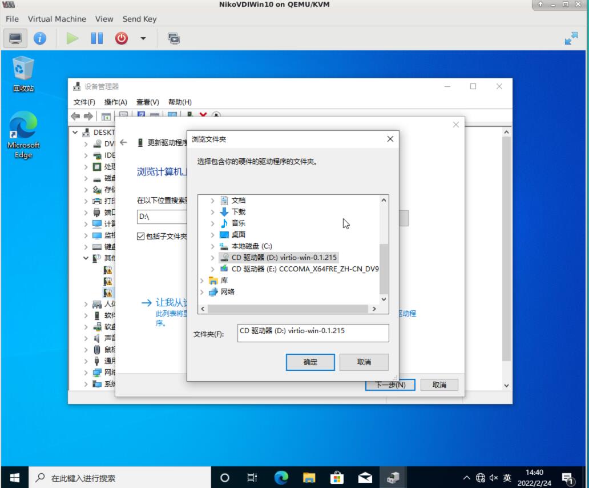Image resolution: width=589 pixels, height=488 pixels.
Task: Show virtual hardware details info icon
Action: click(x=40, y=38)
